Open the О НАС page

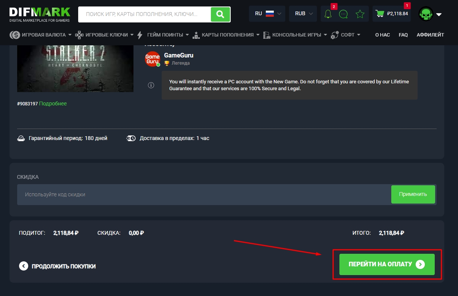(382, 35)
